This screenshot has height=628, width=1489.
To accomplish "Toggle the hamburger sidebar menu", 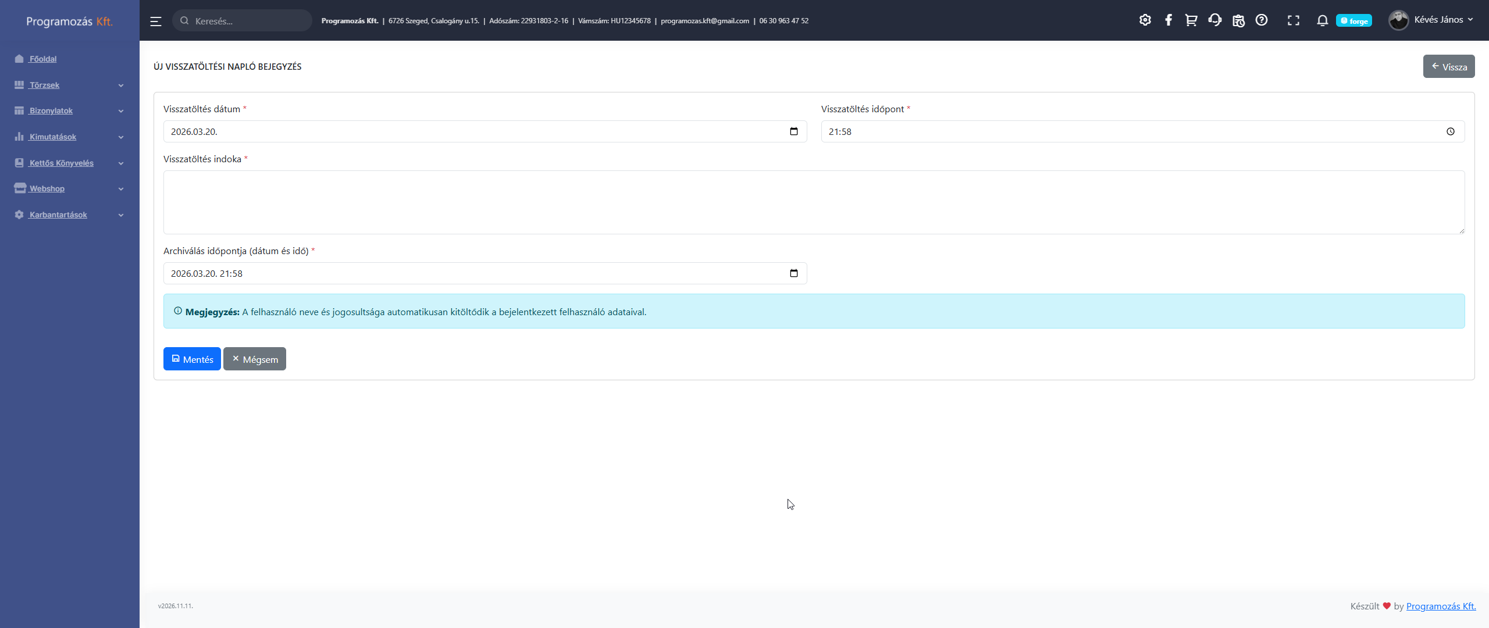I will pyautogui.click(x=155, y=21).
